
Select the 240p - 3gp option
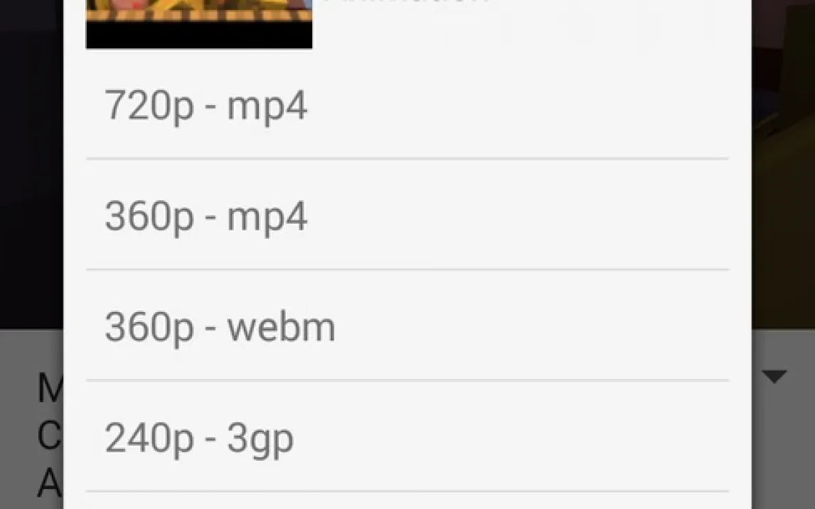coord(407,436)
